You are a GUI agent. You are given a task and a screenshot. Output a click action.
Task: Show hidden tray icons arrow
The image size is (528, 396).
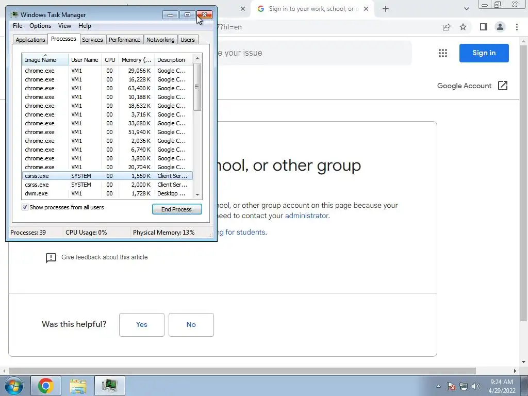tap(438, 386)
